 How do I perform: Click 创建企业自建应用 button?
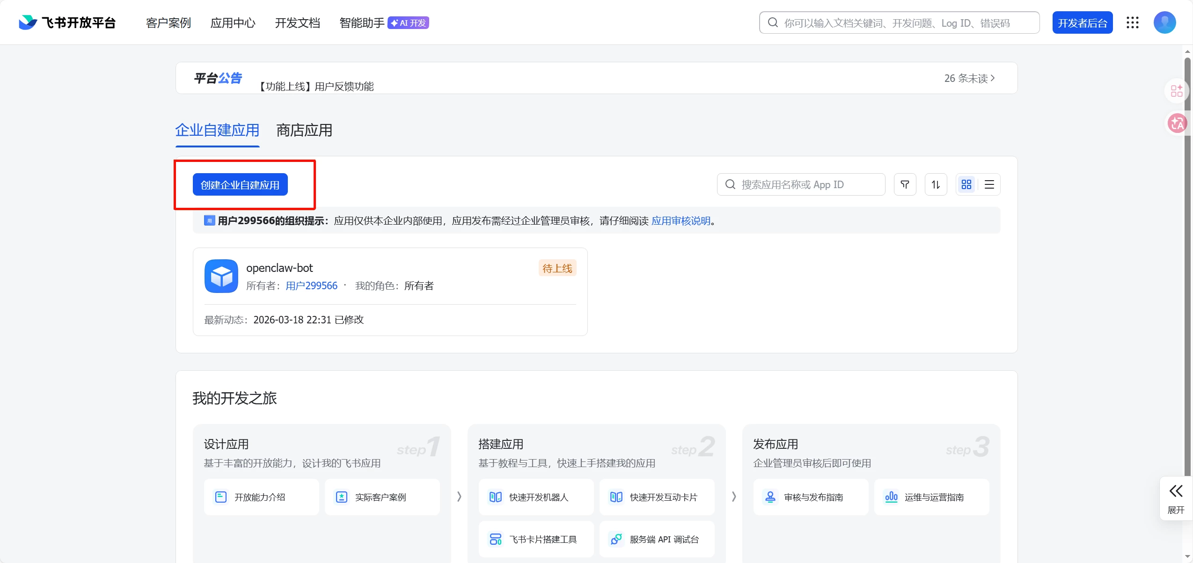[240, 184]
